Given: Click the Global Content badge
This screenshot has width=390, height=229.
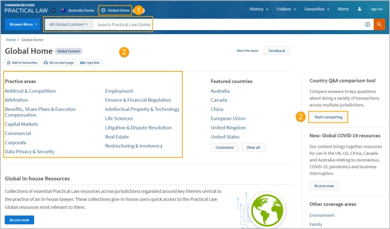Looking at the screenshot, I should [x=69, y=51].
